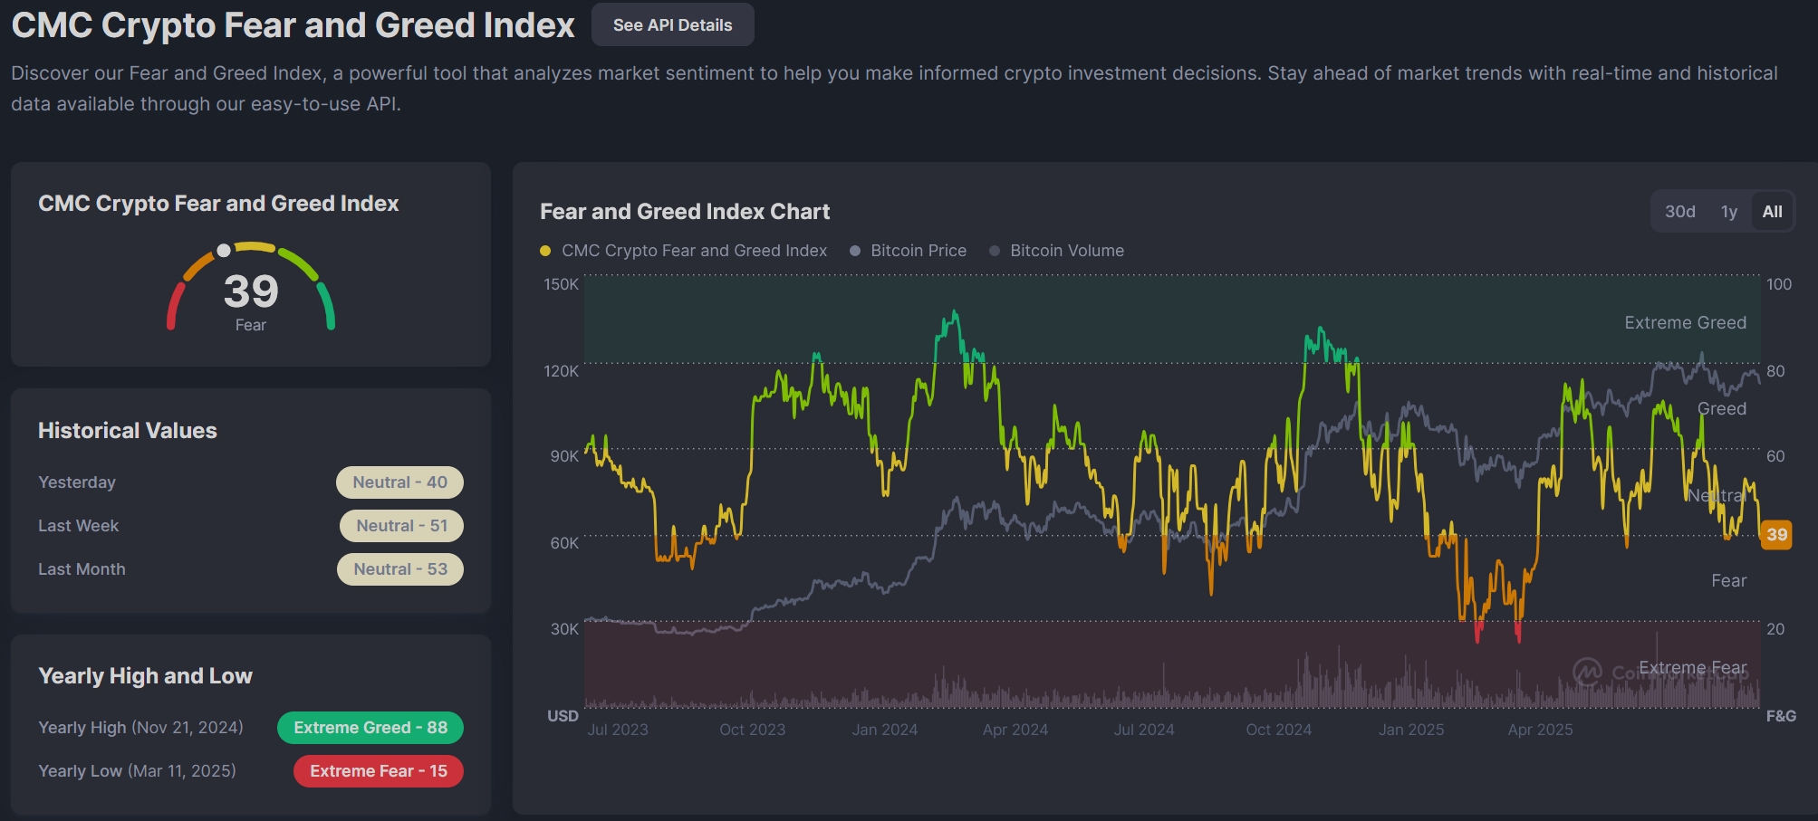Click the large 39 gauge value
1818x821 pixels.
tap(251, 291)
